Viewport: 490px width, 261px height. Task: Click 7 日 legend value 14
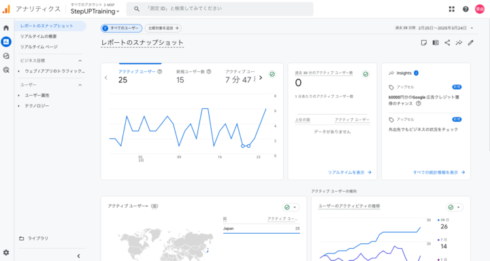(x=444, y=246)
